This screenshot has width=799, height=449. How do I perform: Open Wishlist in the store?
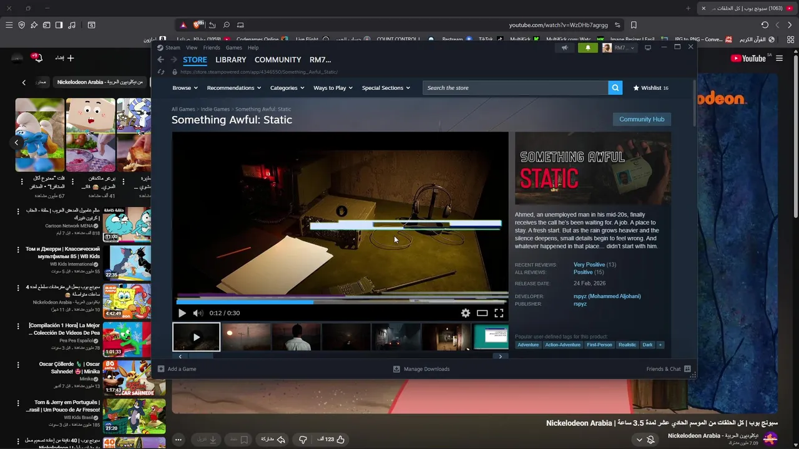[x=650, y=88]
